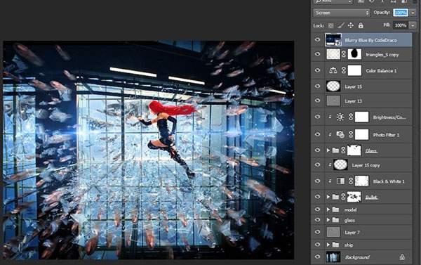
Task: Hide Layer 7 using its eye icon
Action: 318,232
